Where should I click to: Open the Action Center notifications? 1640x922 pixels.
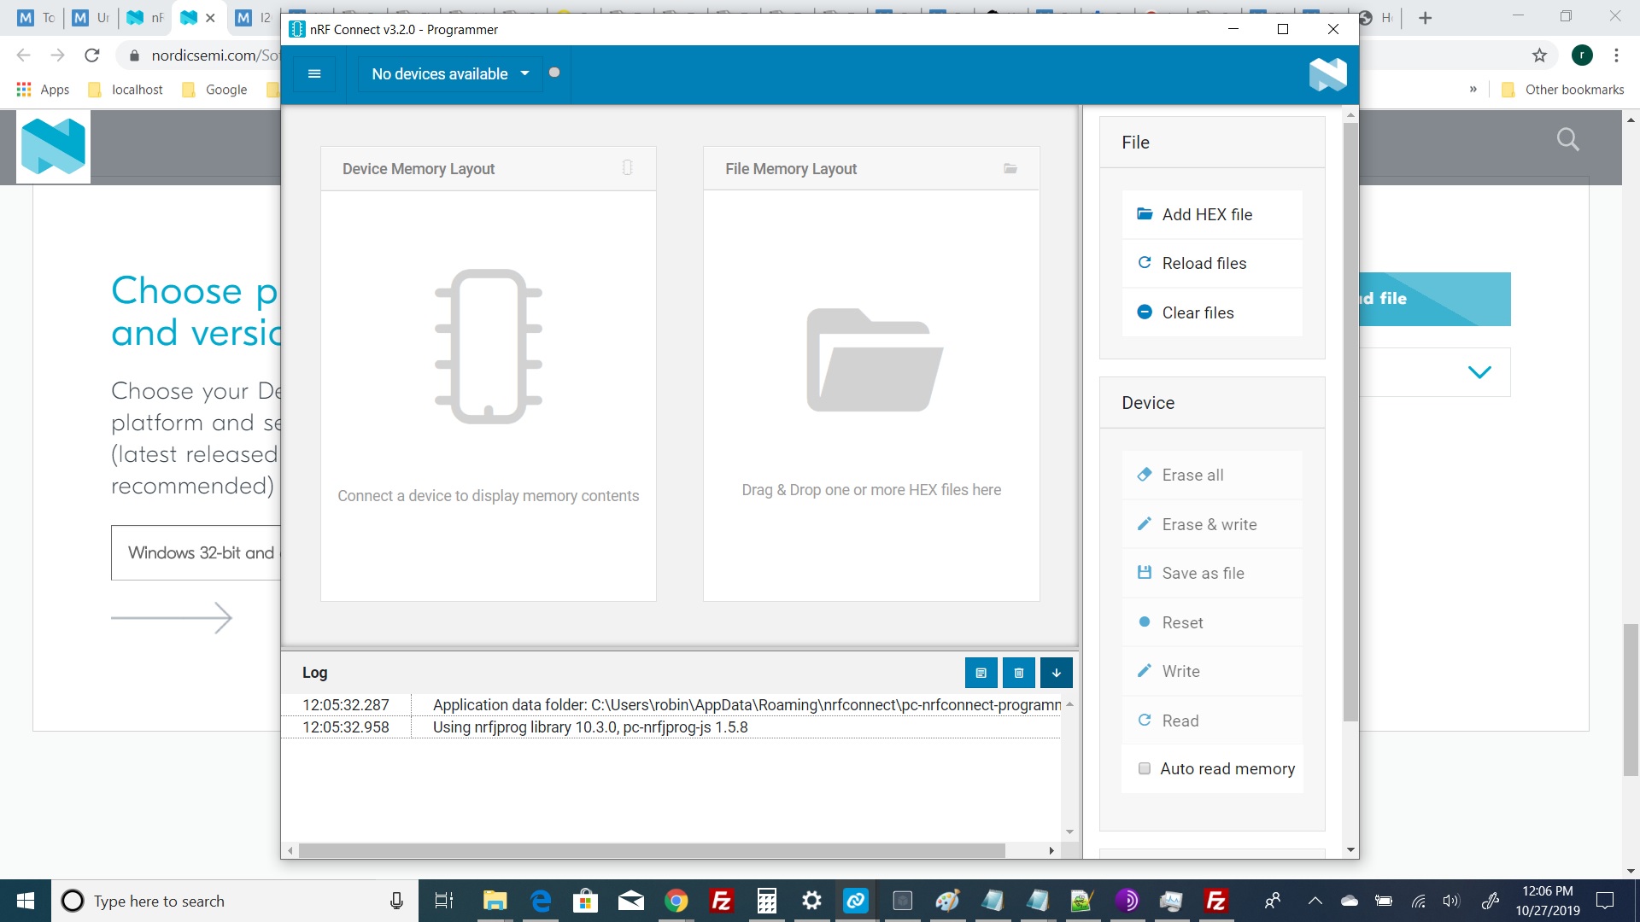1606,901
